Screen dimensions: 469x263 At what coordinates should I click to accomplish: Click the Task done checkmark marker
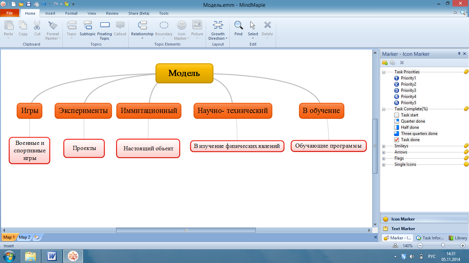(397, 140)
